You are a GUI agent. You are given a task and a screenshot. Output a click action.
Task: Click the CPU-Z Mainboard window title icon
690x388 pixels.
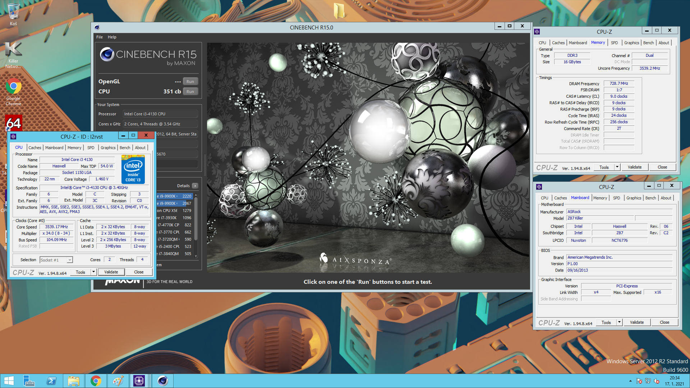point(539,187)
